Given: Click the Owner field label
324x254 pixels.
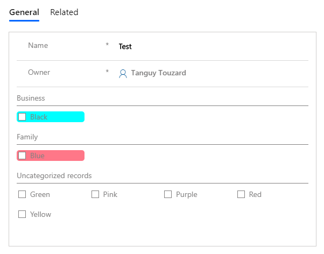Looking at the screenshot, I should pyautogui.click(x=39, y=72).
